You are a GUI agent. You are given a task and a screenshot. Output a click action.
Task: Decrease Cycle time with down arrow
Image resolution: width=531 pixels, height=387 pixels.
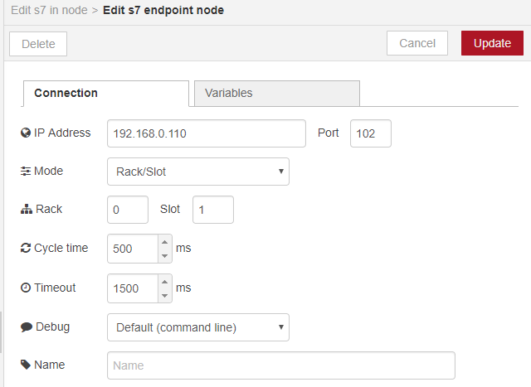click(x=164, y=256)
